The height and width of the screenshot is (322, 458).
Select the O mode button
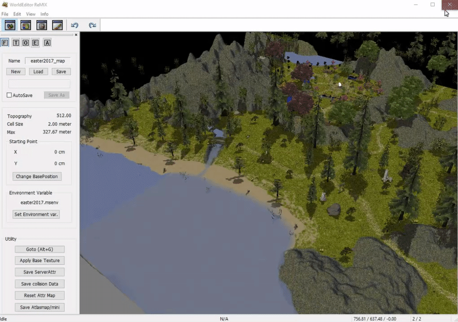point(26,43)
